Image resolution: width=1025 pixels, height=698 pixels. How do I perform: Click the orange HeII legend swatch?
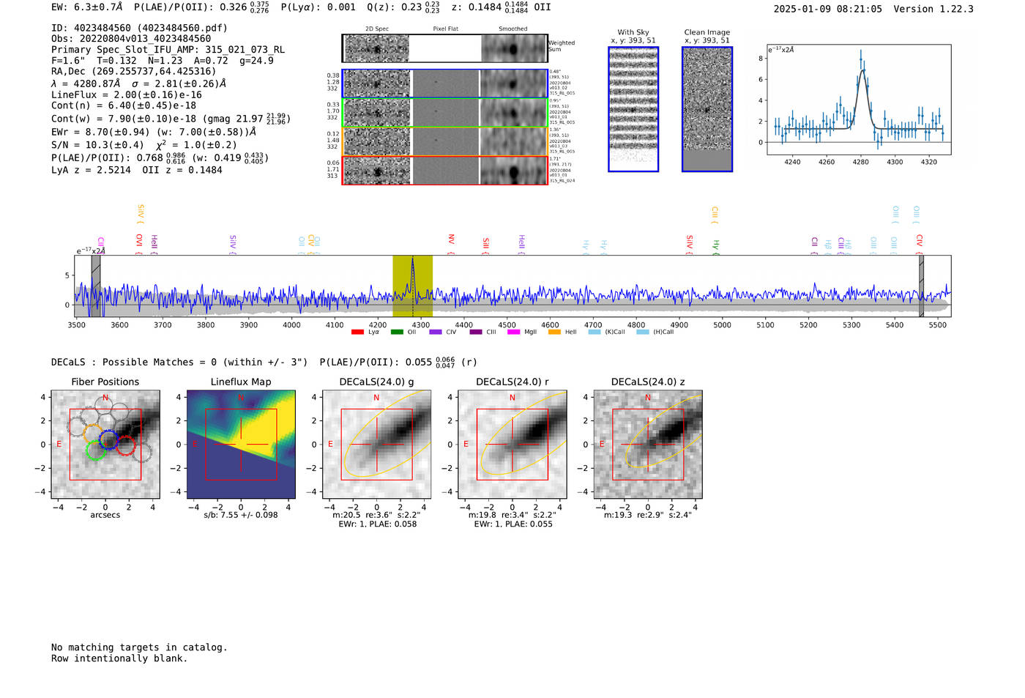click(554, 332)
